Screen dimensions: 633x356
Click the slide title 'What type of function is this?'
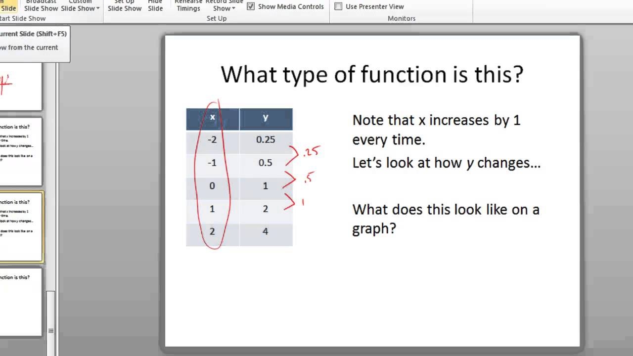pyautogui.click(x=372, y=74)
